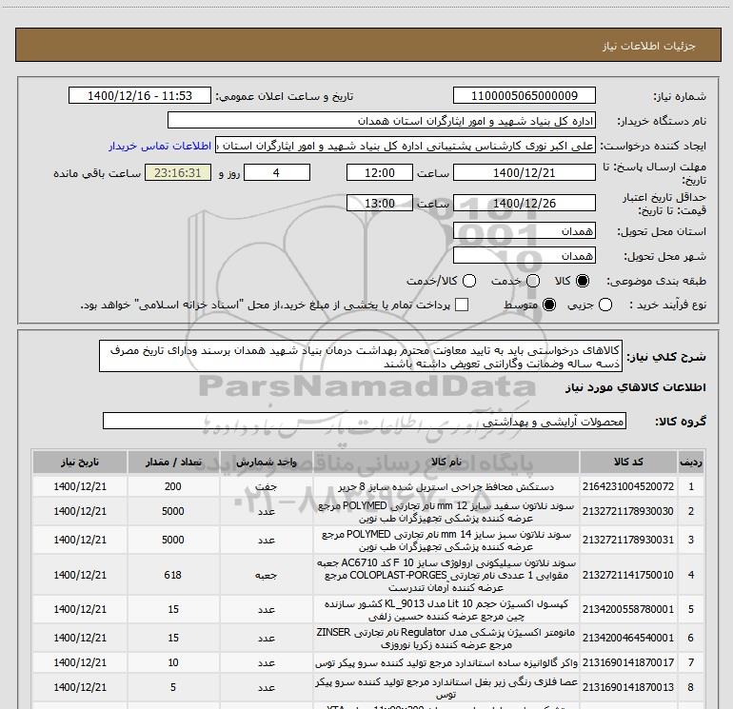Click the validity time 13:00 field
This screenshot has width=733, height=709.
pyautogui.click(x=380, y=203)
